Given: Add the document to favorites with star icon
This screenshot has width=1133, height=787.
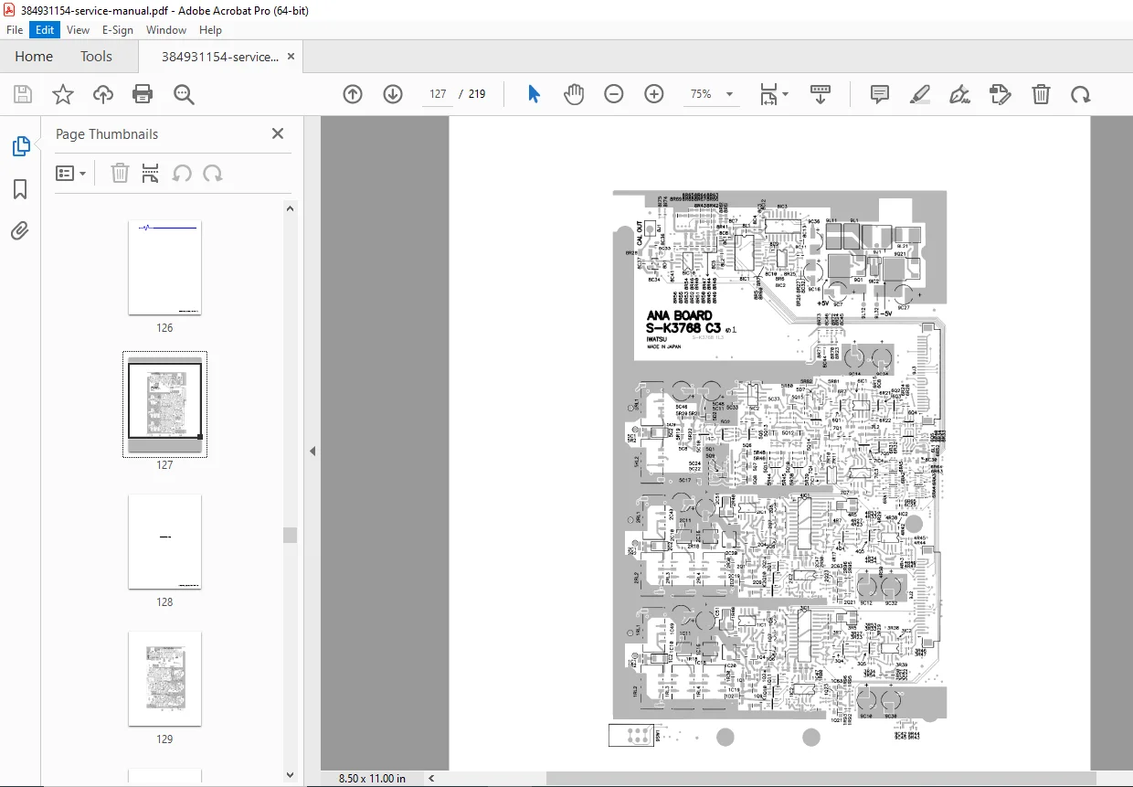Looking at the screenshot, I should 62,94.
